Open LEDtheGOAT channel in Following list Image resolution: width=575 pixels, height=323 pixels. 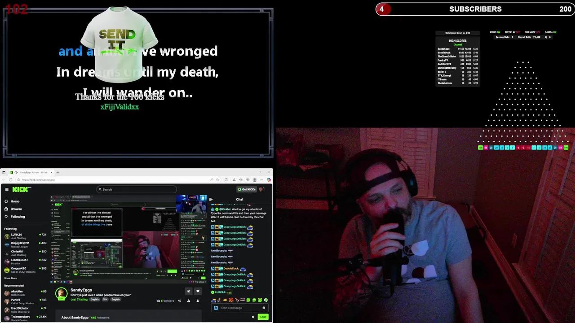25,261
